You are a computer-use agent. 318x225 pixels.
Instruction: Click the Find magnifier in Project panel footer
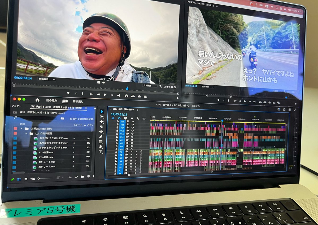76,177
